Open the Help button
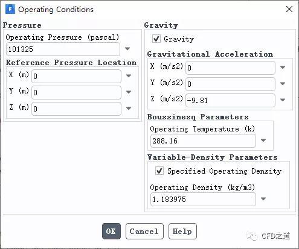The width and height of the screenshot is (299, 249). click(182, 231)
